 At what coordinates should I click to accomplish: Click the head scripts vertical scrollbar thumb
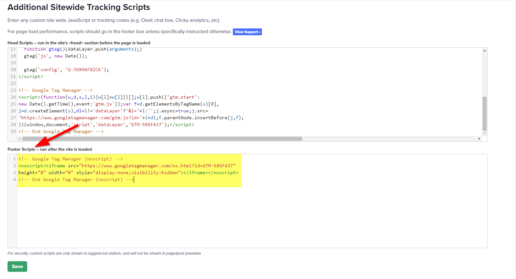click(x=484, y=114)
